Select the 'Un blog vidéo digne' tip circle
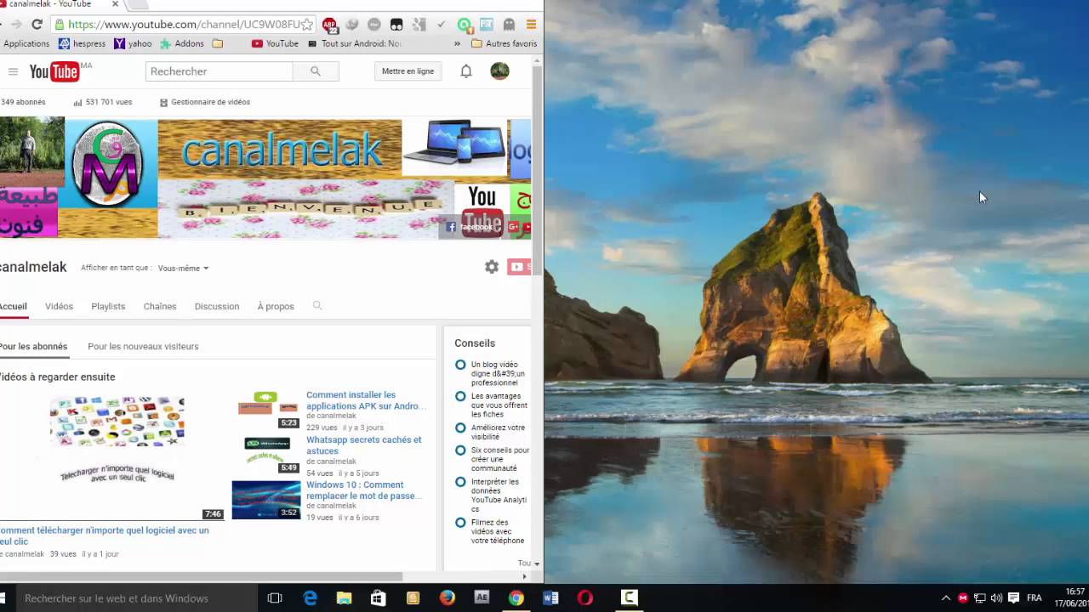 point(460,365)
